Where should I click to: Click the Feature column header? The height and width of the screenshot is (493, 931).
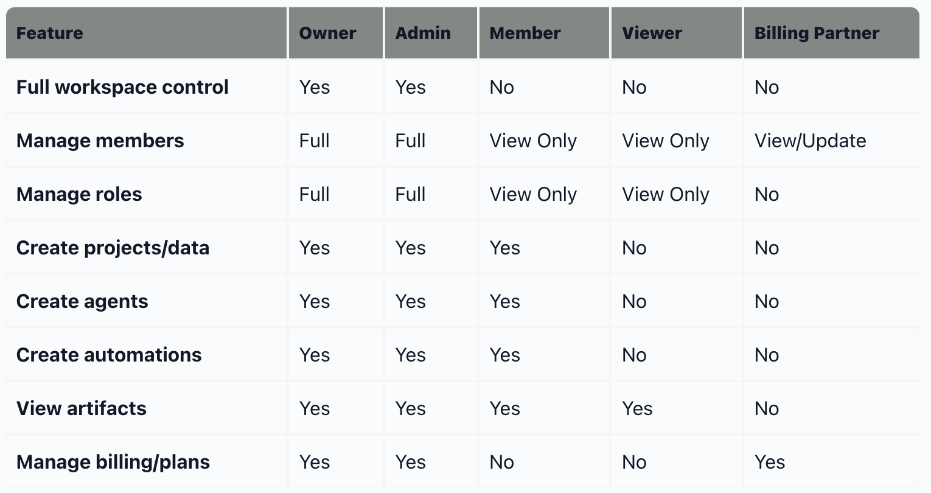50,33
